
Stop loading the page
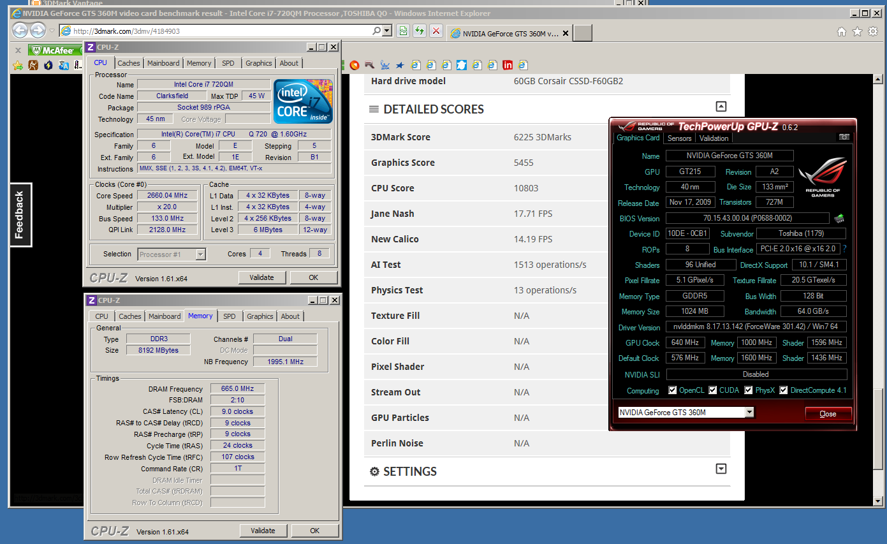click(x=436, y=31)
